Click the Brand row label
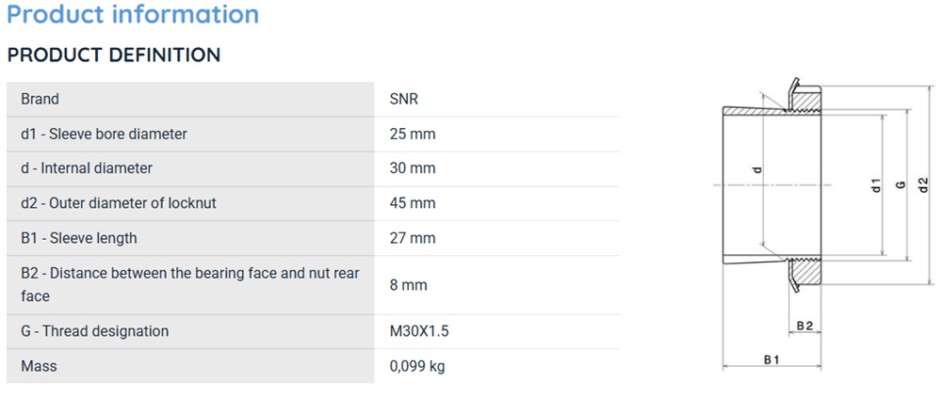 [x=41, y=99]
